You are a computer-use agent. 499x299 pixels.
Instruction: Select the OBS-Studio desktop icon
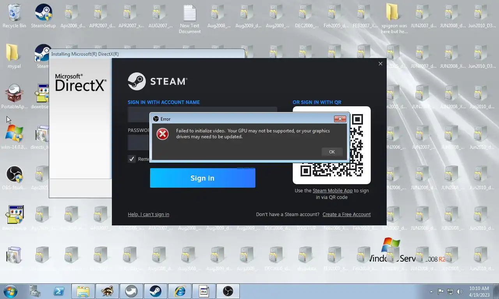click(14, 178)
